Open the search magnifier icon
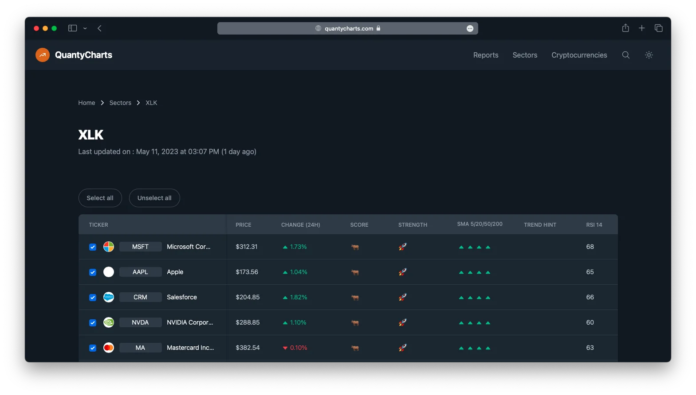This screenshot has width=696, height=395. coord(626,55)
